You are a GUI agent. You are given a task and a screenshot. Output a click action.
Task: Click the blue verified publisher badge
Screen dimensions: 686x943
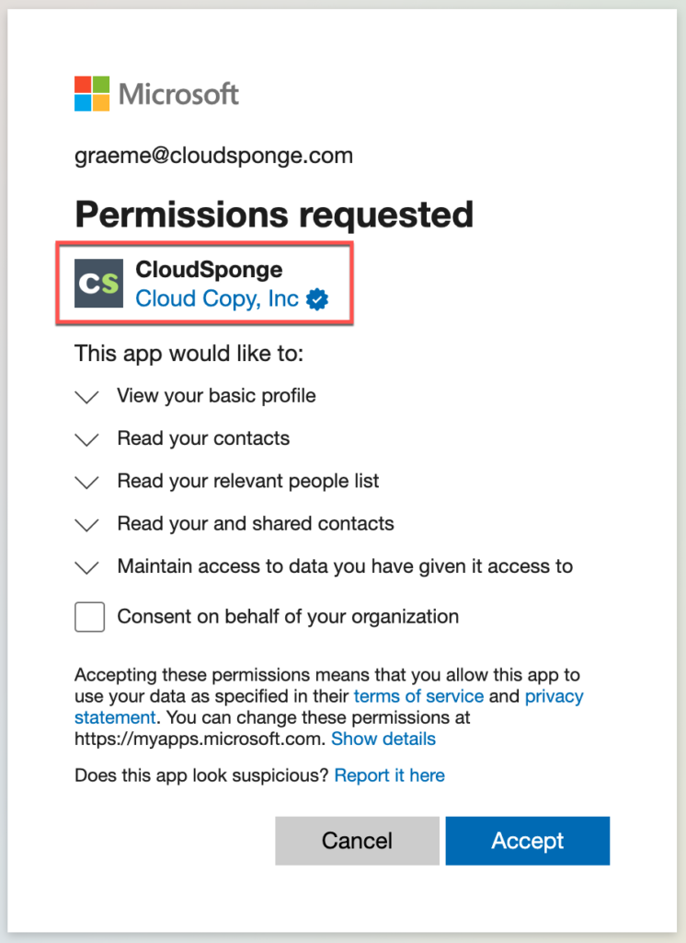(x=317, y=299)
